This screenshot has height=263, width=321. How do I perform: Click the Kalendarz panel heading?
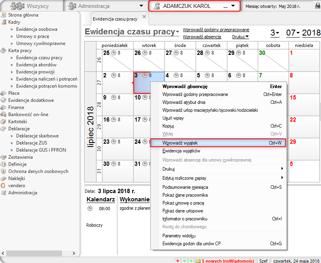click(101, 199)
